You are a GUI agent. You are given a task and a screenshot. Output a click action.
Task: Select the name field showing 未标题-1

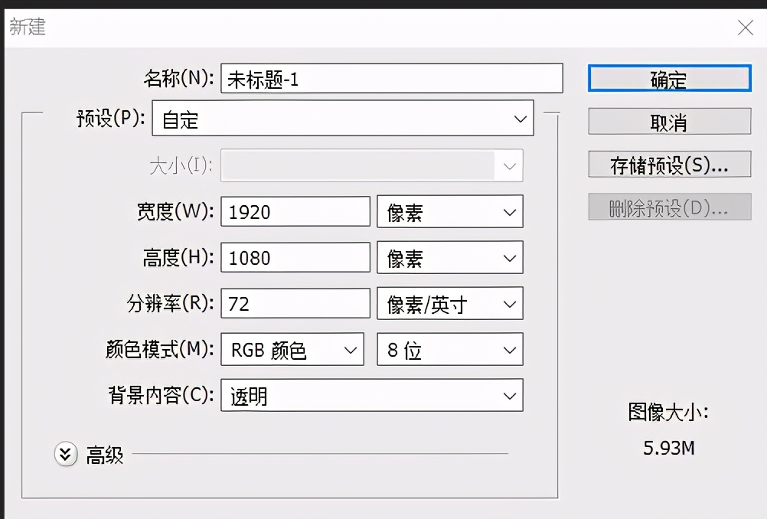392,77
